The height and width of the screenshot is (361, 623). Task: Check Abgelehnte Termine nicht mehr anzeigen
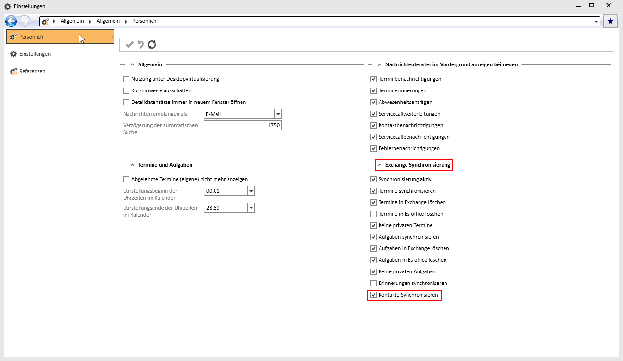pos(127,179)
